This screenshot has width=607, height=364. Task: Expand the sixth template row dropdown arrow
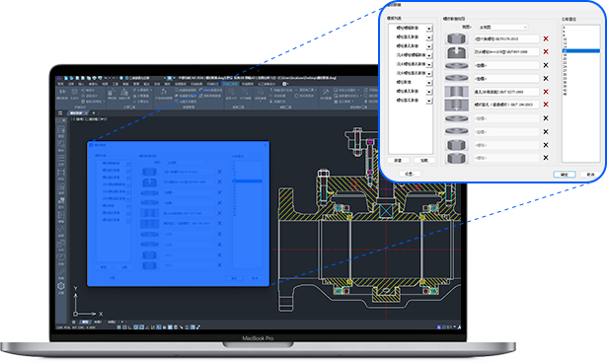pos(429,74)
